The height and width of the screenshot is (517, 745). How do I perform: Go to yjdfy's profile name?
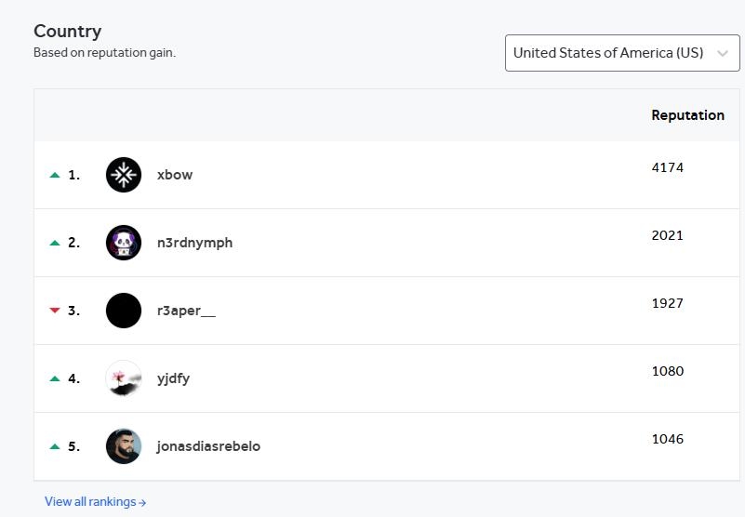point(173,378)
